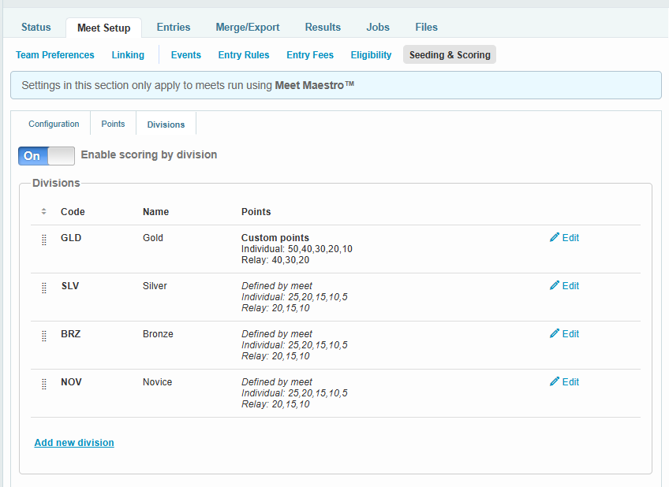Click the drag handle icon for Bronze division
Image resolution: width=669 pixels, height=487 pixels.
(x=44, y=336)
